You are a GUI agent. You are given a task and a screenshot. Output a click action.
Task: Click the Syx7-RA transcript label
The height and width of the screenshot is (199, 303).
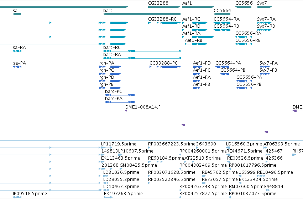click(266, 19)
